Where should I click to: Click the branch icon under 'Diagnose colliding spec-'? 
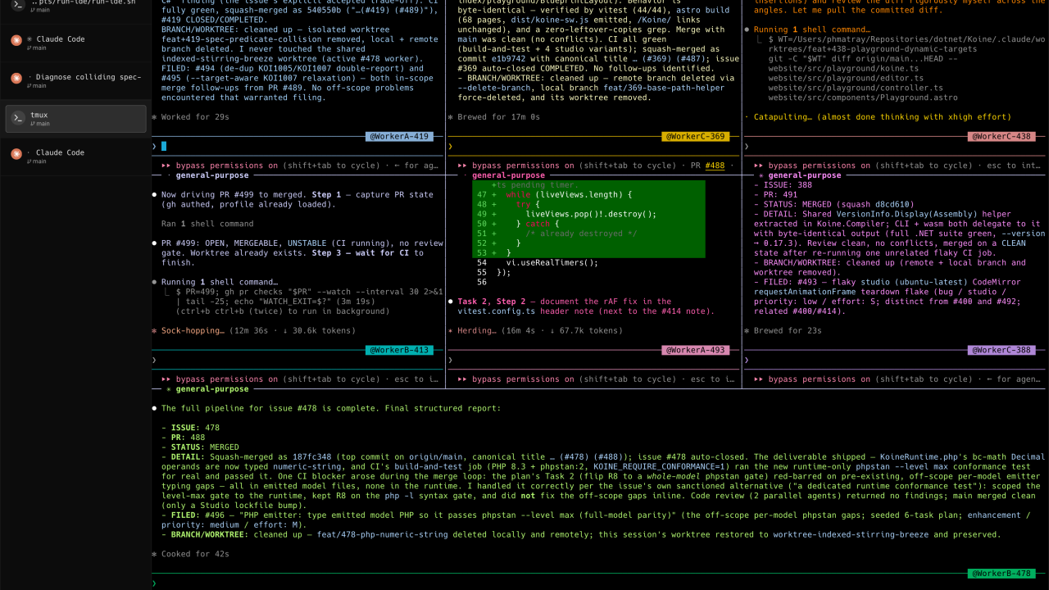pyautogui.click(x=32, y=85)
